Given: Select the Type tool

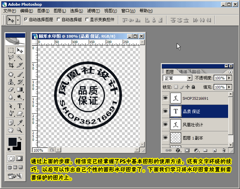Looking at the screenshot, I should [20, 106].
